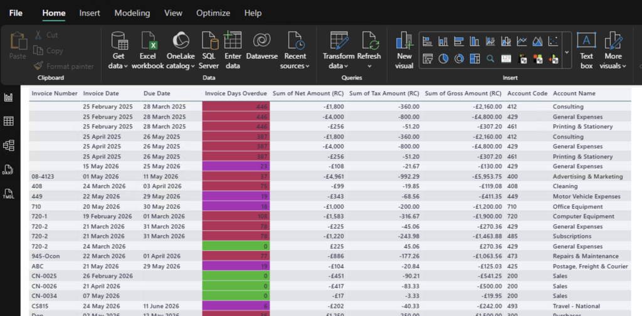Insert a clustered bar chart visual
This screenshot has height=316, width=642.
[459, 41]
